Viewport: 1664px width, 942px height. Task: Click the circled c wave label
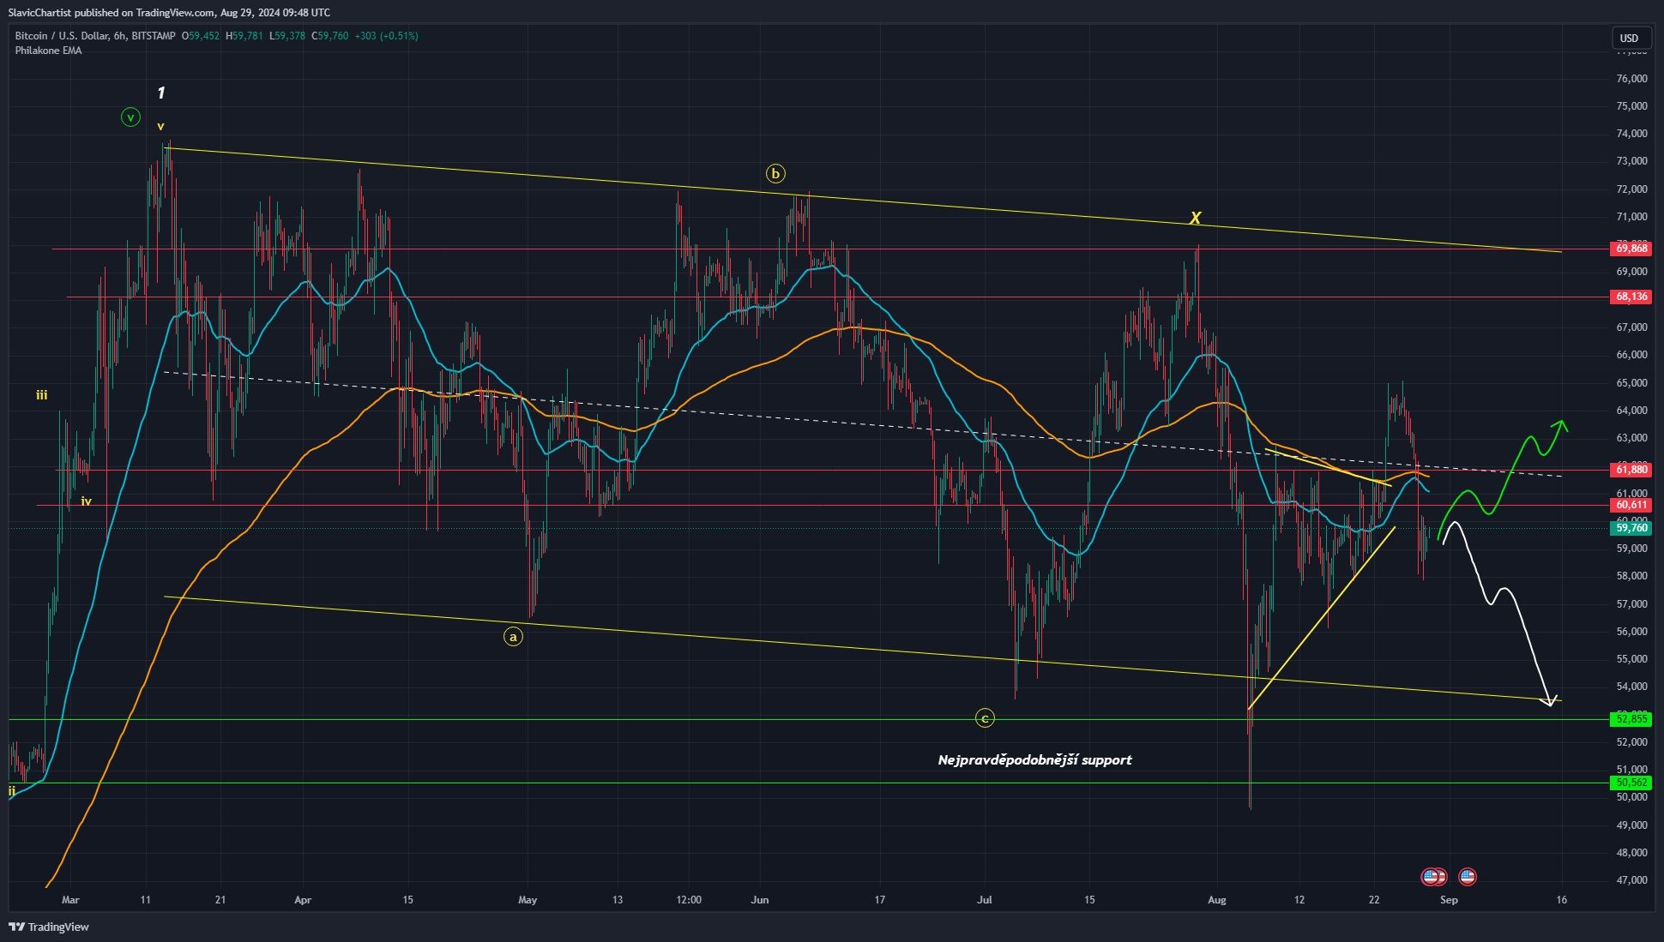pyautogui.click(x=985, y=718)
